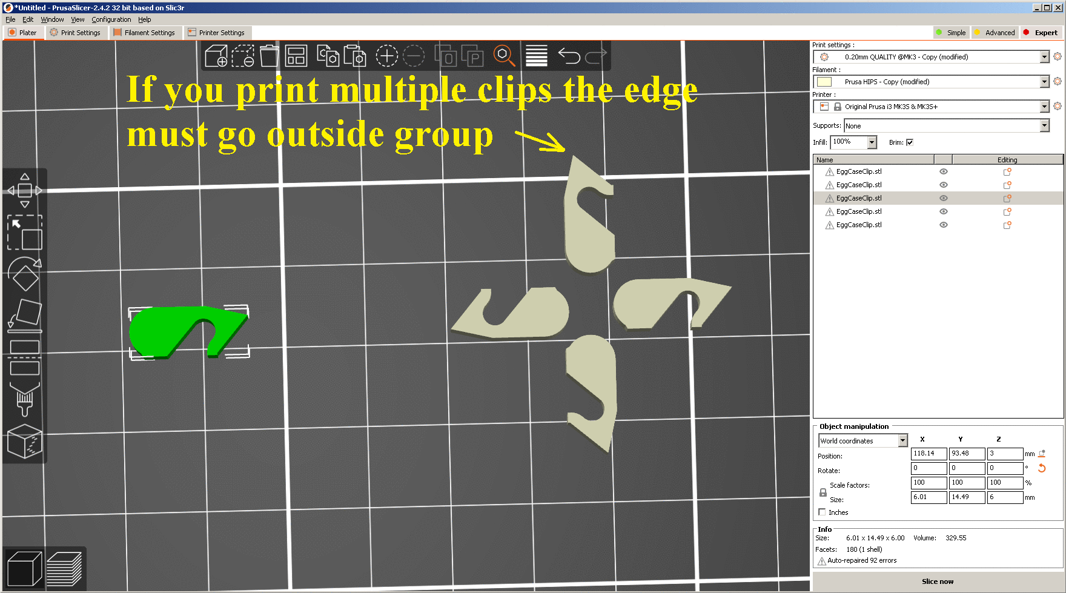Select the Scale tool in left toolbar
Image resolution: width=1066 pixels, height=593 pixels.
24,232
